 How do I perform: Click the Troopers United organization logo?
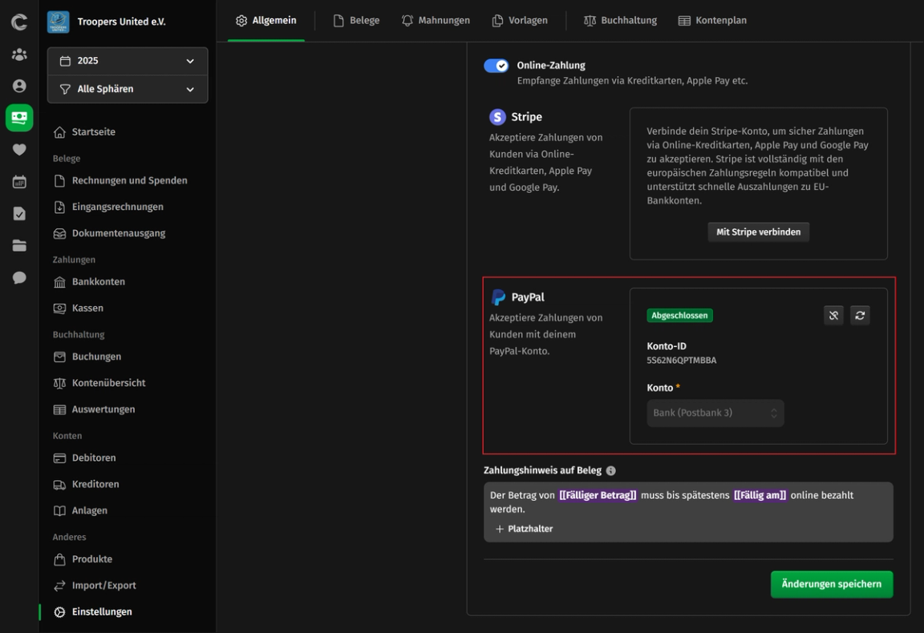[59, 22]
